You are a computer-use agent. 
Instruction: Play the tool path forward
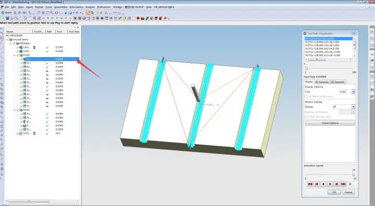[330, 184]
